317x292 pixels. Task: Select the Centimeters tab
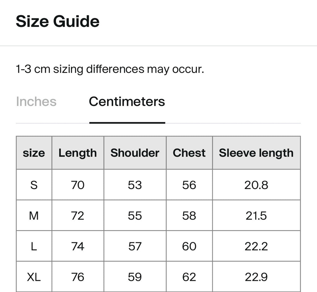point(127,101)
